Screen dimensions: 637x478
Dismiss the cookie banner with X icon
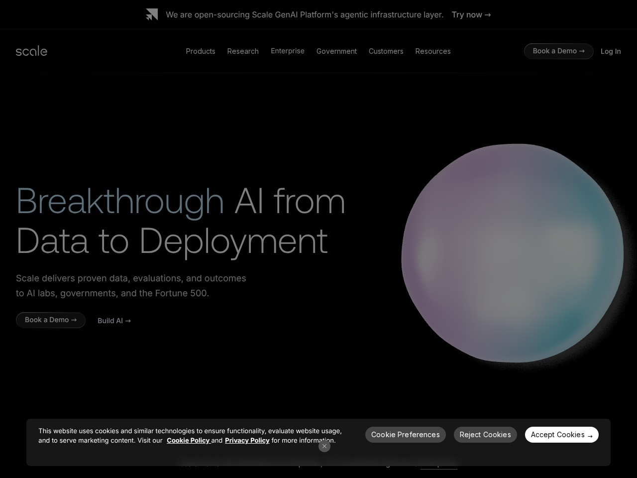click(x=324, y=446)
